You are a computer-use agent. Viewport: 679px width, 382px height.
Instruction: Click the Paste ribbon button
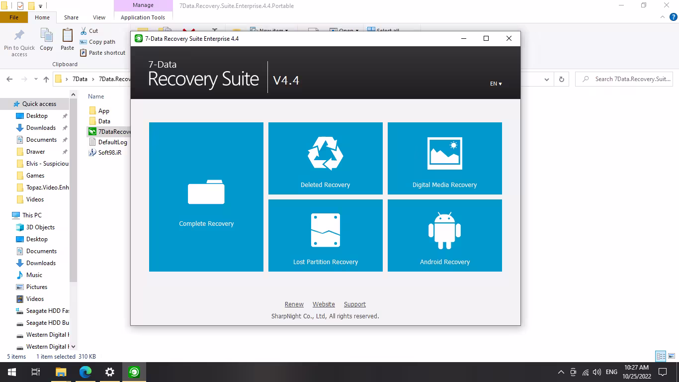coord(67,40)
